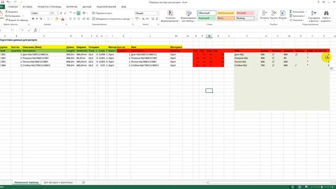The image size is (336, 189).
Task: Apply the Нейтральный cell style
Action: pyautogui.click(x=226, y=13)
